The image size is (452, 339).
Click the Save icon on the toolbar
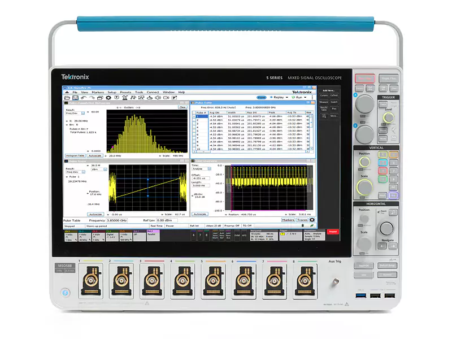pyautogui.click(x=76, y=98)
